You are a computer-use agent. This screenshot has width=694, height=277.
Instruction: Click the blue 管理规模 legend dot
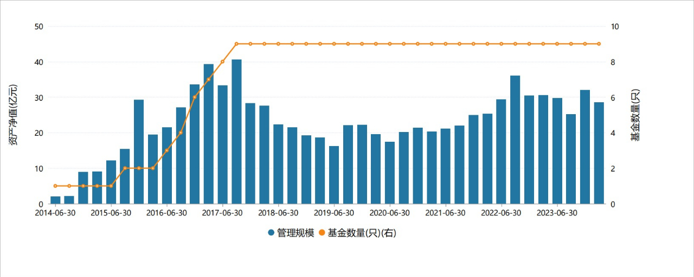[271, 233]
